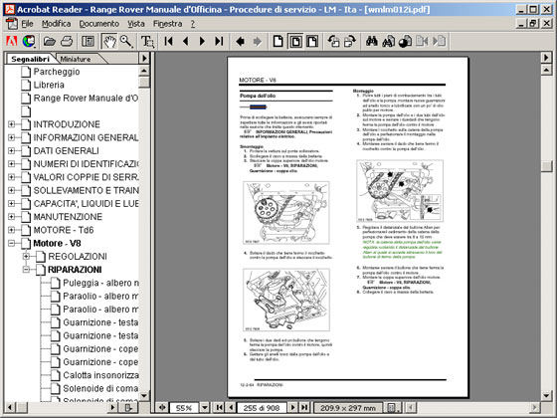Viewport: 557px width, 418px height.
Task: Select the Hand tool in toolbar
Action: coord(109,41)
